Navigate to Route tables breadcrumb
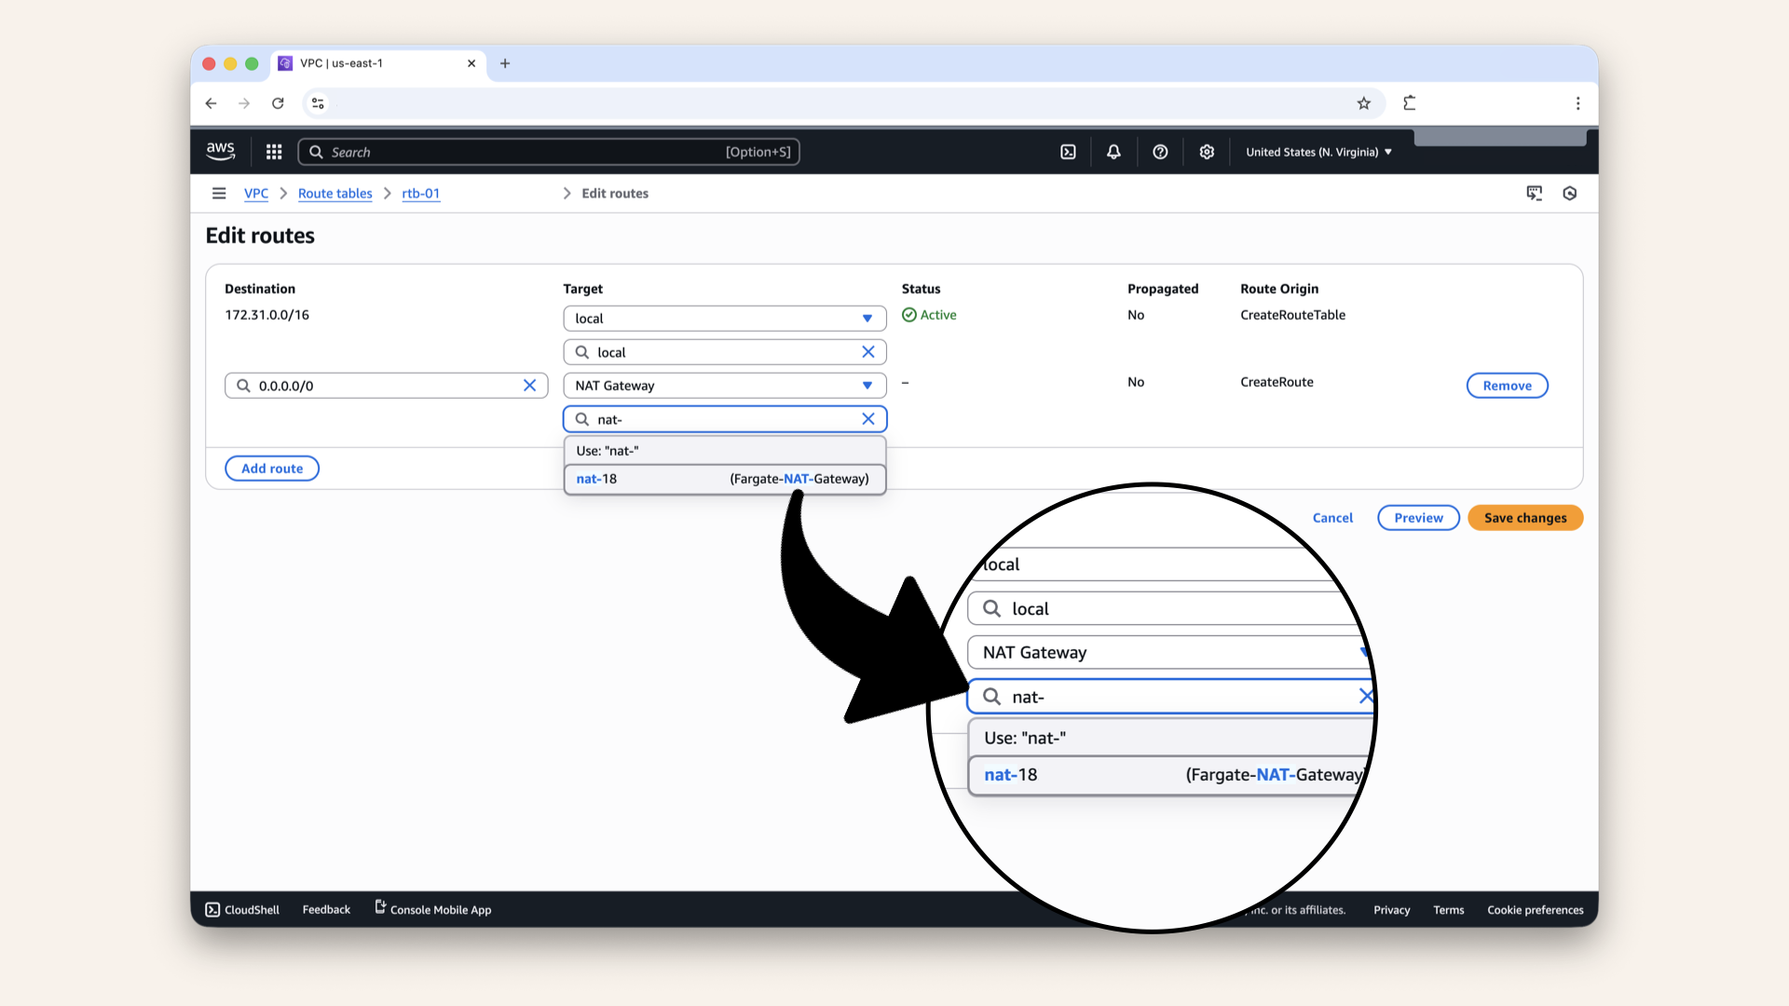 pos(335,194)
